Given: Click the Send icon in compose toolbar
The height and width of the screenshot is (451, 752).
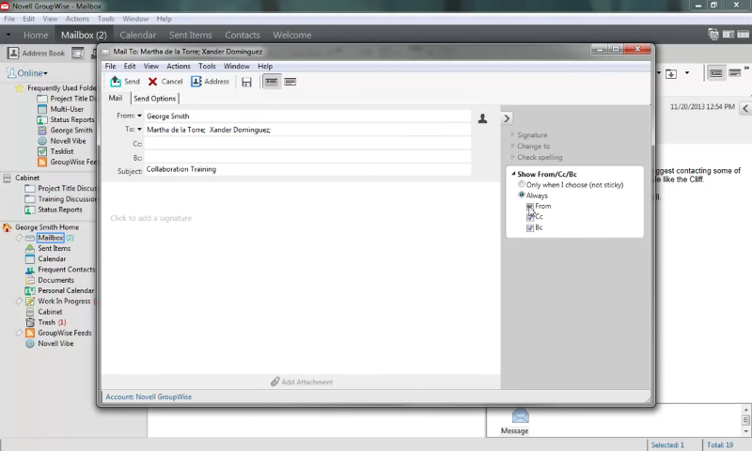Looking at the screenshot, I should coord(116,82).
